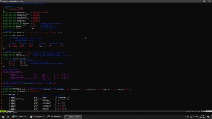Click the XK_Return spawn termcmd binding
Image resolution: width=212 pixels, height=119 pixels.
pyautogui.click(x=39, y=99)
